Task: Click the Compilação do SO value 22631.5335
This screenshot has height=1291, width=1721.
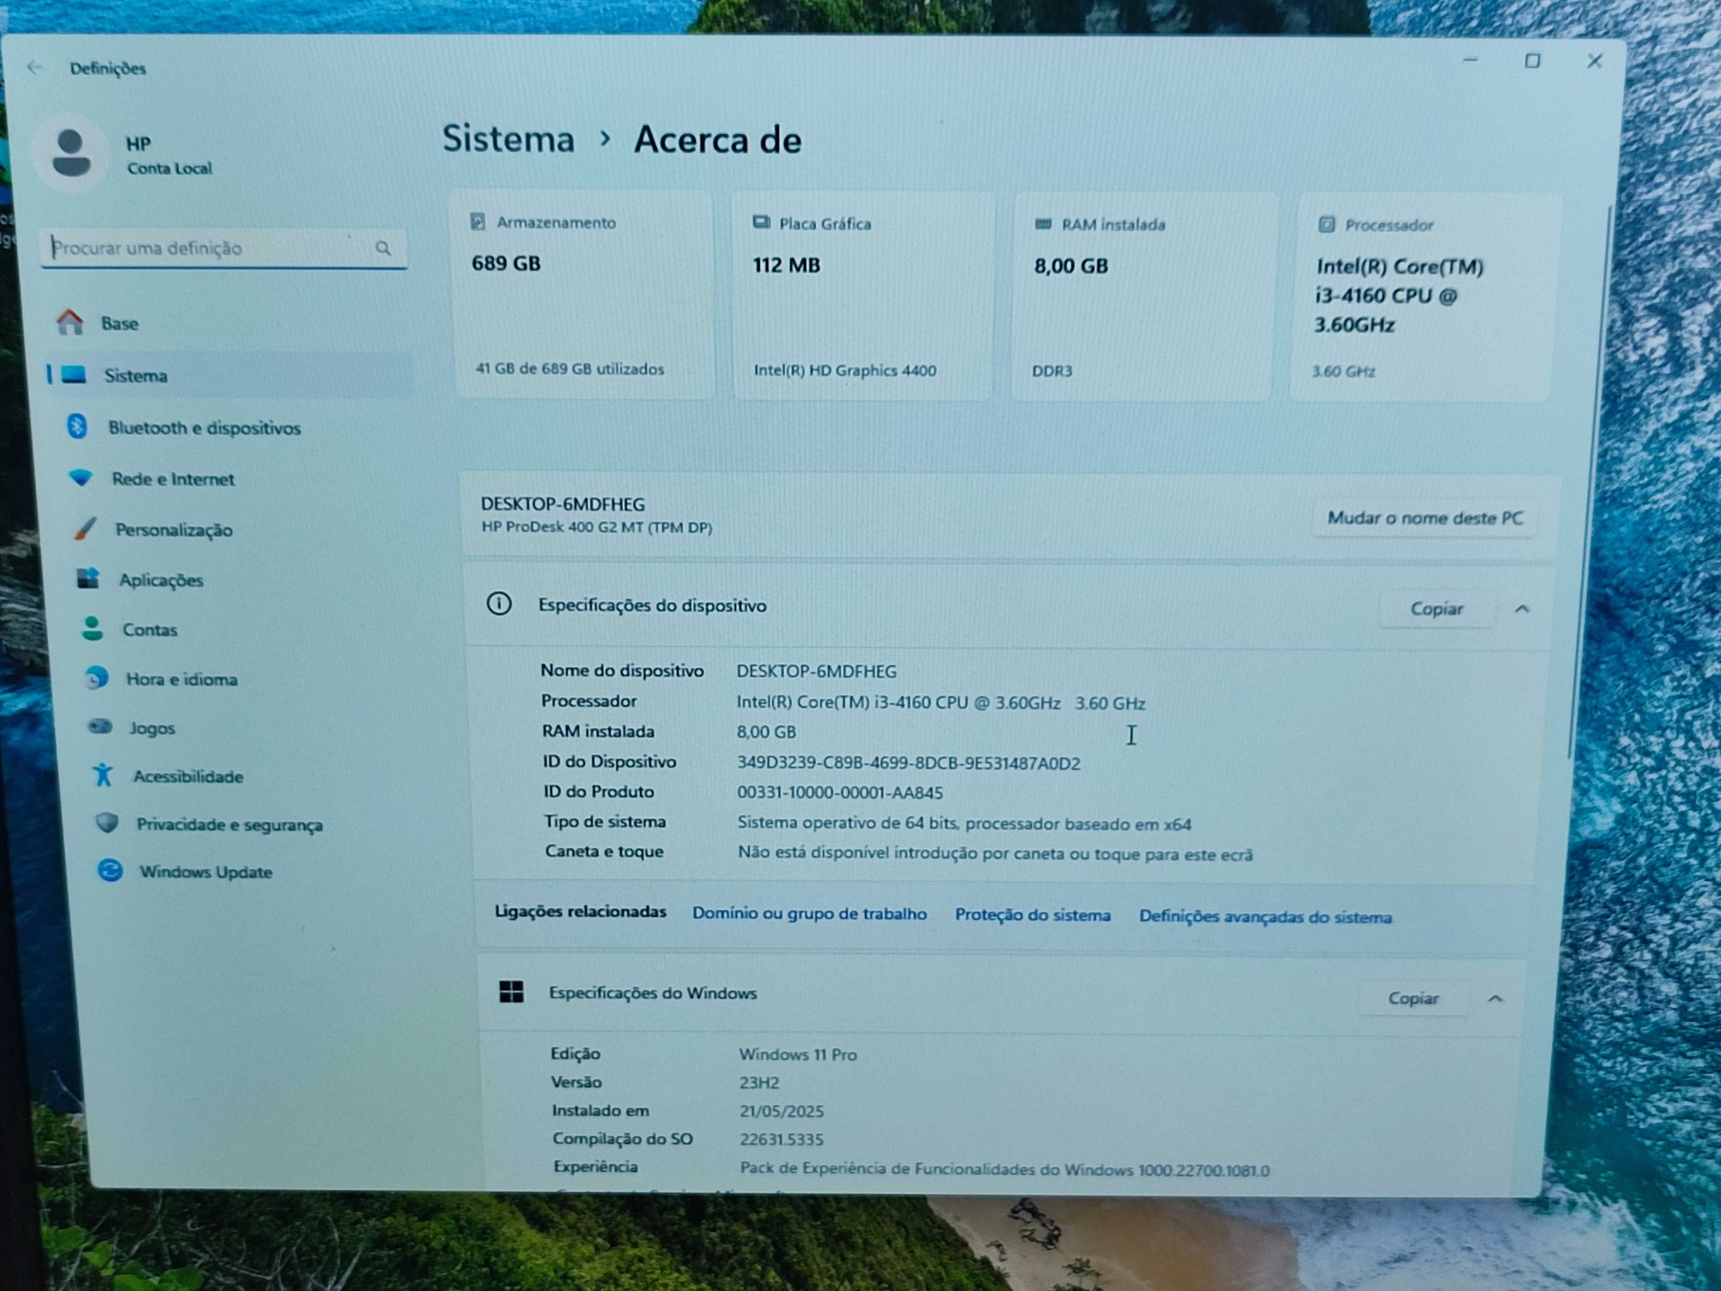Action: click(x=781, y=1139)
